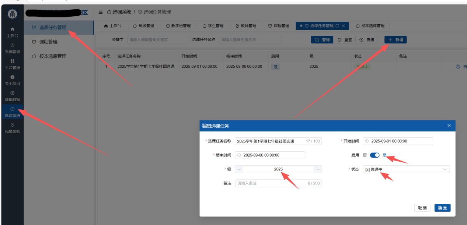
Task: Refresh the 选课任务管理 tab
Action: point(337,26)
